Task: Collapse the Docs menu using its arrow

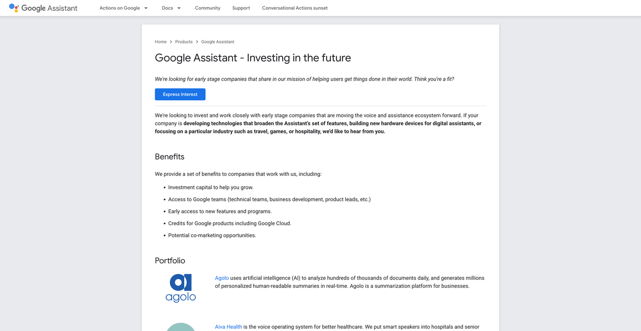Action: coord(178,8)
